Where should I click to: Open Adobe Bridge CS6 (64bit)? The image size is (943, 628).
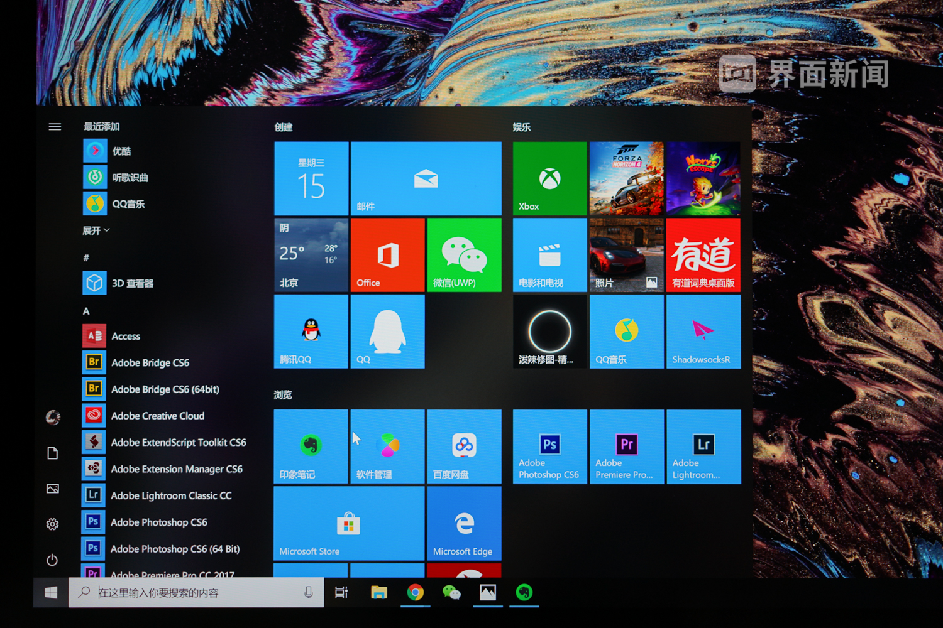click(x=151, y=389)
